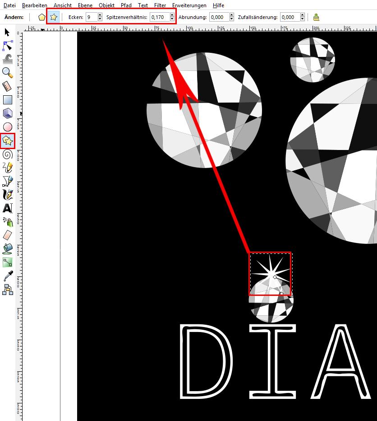Screen dimensions: 377x421
Task: Click the letter I outline on canvas
Action: [272, 361]
